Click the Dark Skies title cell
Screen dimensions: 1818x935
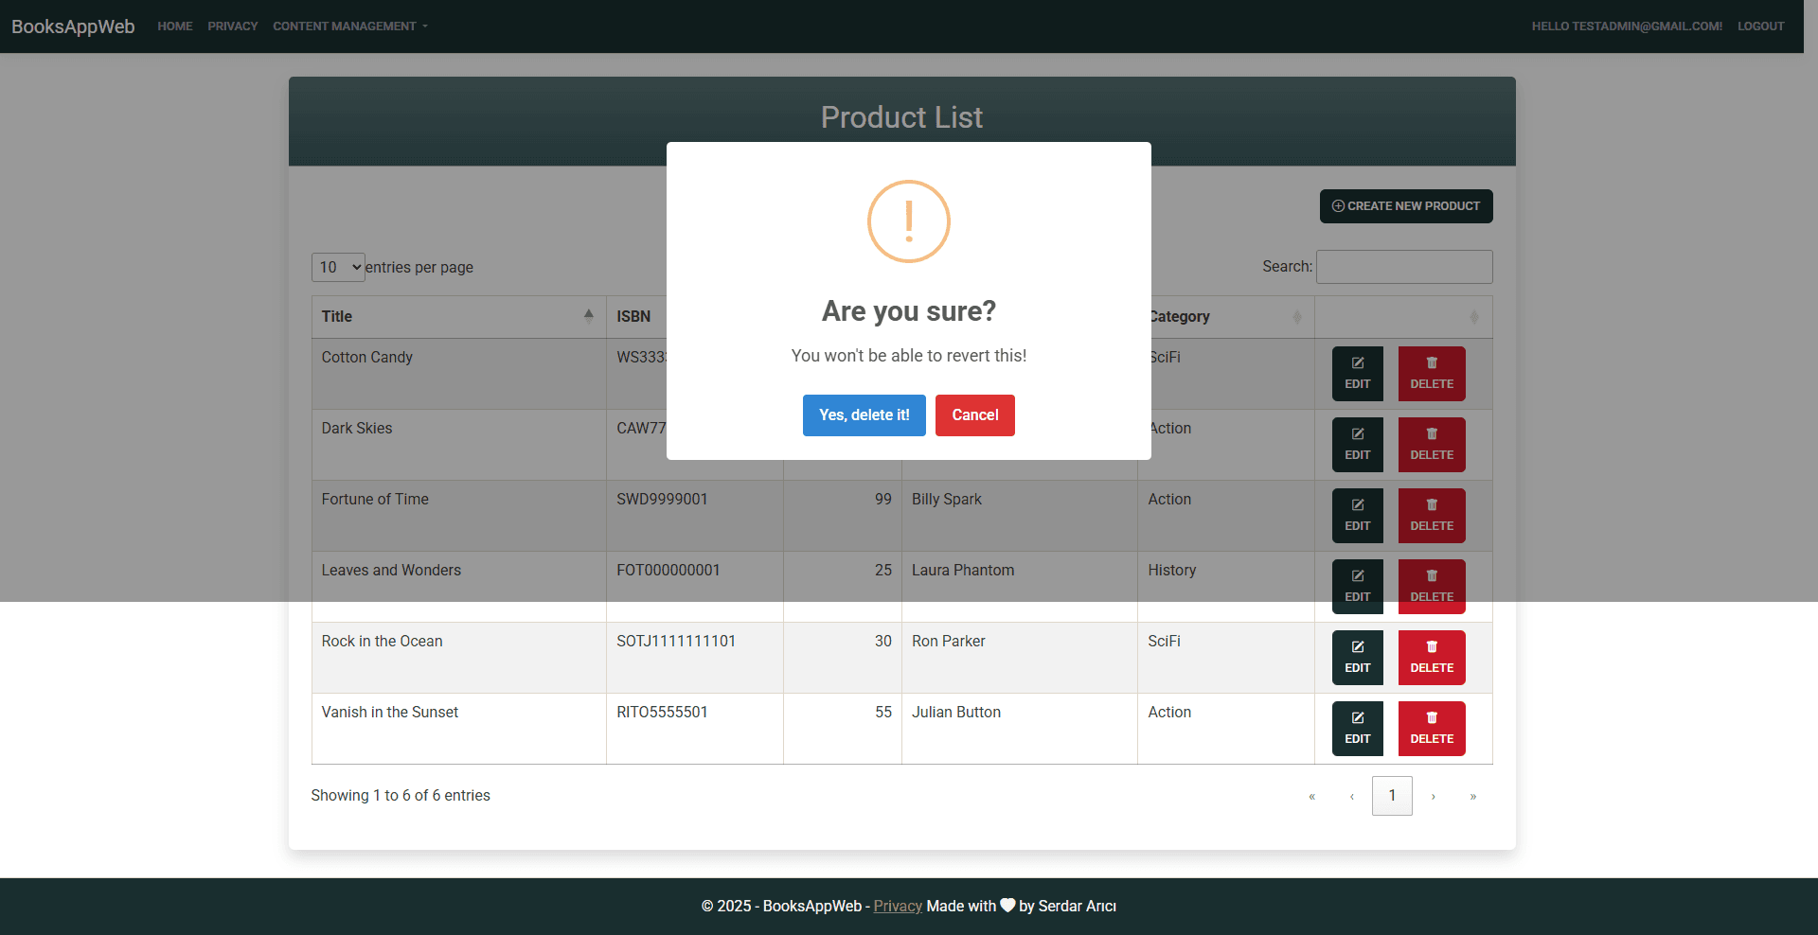(x=458, y=445)
